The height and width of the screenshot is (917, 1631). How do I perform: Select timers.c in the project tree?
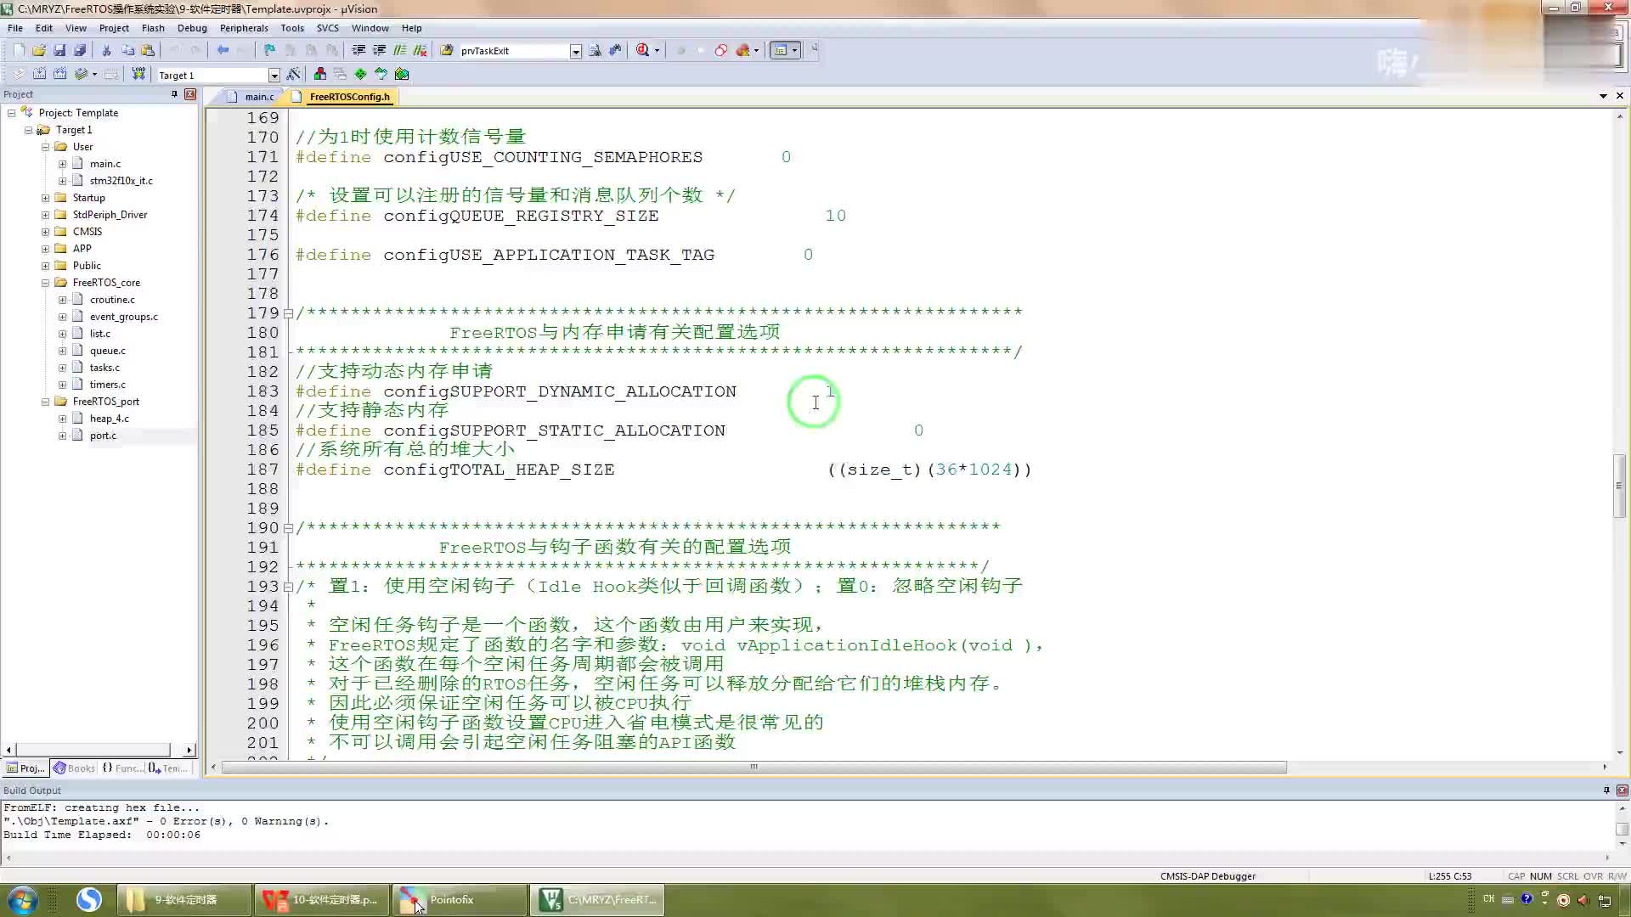click(108, 384)
